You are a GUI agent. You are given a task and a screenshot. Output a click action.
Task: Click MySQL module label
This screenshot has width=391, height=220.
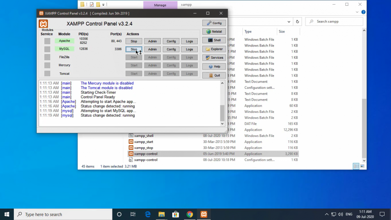(x=64, y=49)
